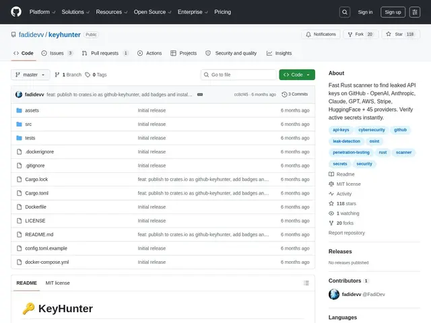The height and width of the screenshot is (323, 431).
Task: Click the file icon next to .dockerignore
Action: (19, 151)
